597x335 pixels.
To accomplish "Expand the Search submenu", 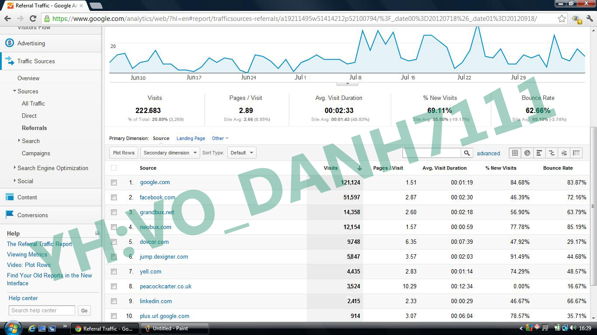I will 19,140.
